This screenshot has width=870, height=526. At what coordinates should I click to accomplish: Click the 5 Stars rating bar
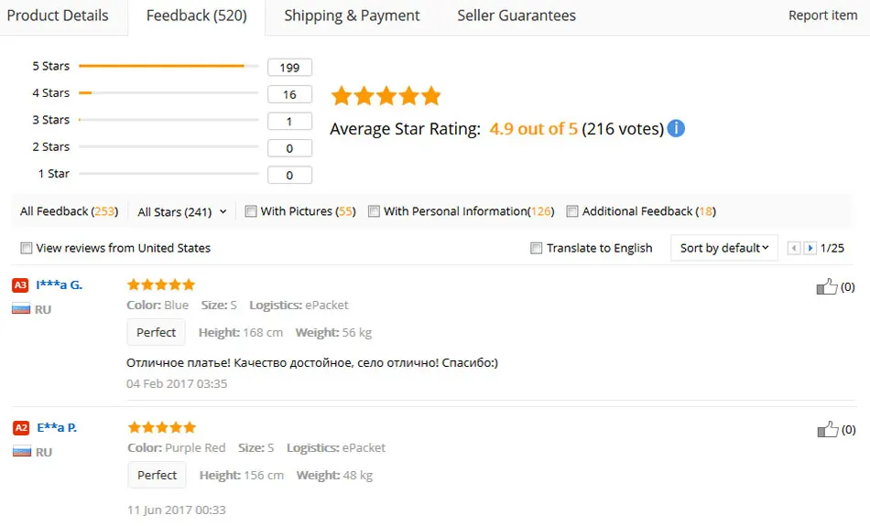tap(169, 66)
